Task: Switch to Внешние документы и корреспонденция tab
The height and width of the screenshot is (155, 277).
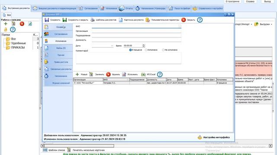Action: click(x=55, y=8)
